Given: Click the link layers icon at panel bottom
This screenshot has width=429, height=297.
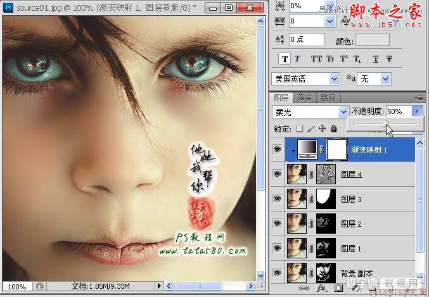Looking at the screenshot, I should click(x=304, y=288).
